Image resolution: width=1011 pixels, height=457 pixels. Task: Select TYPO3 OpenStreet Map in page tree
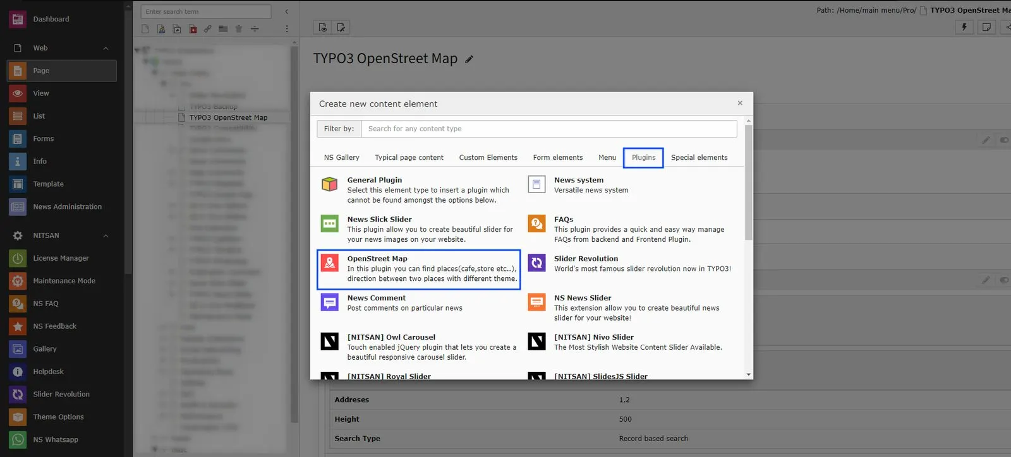[x=228, y=117]
